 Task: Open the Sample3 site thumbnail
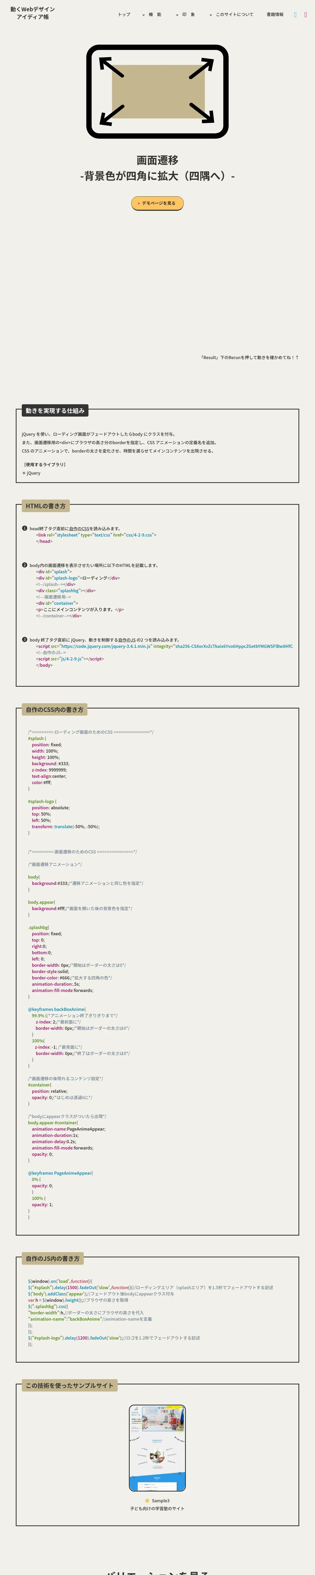[157, 1448]
